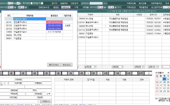The height and width of the screenshot is (105, 170).
Task: Select row 00102 김길동주식회사 in dialog
Action: 39,25
